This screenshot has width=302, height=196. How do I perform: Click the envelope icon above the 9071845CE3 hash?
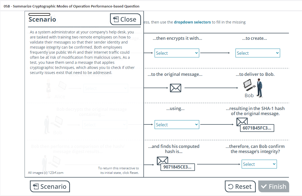(162, 160)
